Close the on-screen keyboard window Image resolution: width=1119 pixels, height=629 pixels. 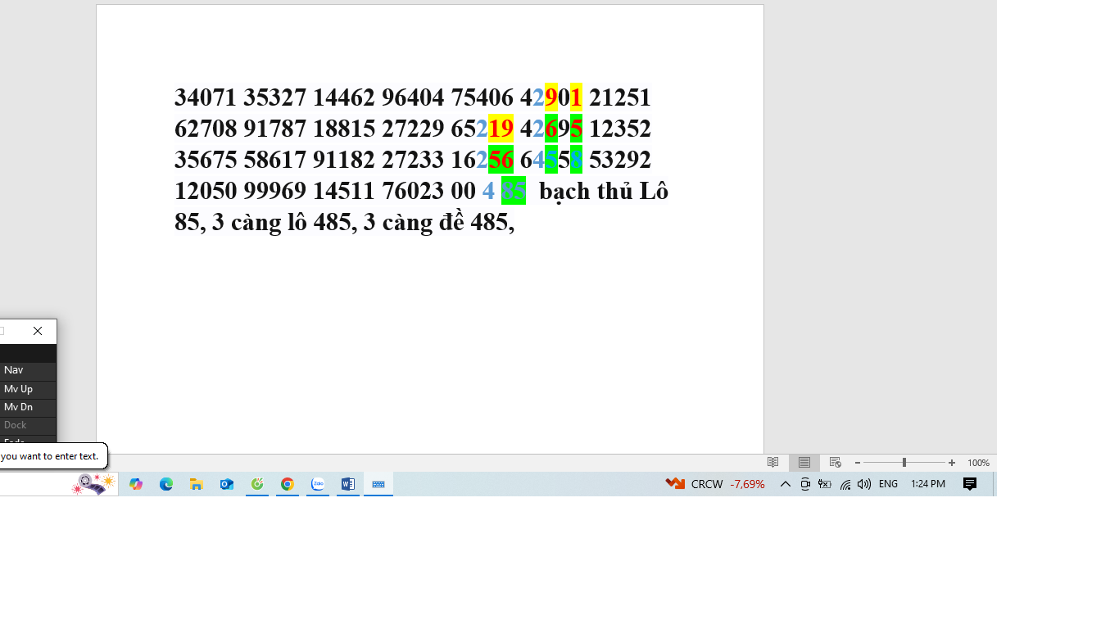(38, 331)
